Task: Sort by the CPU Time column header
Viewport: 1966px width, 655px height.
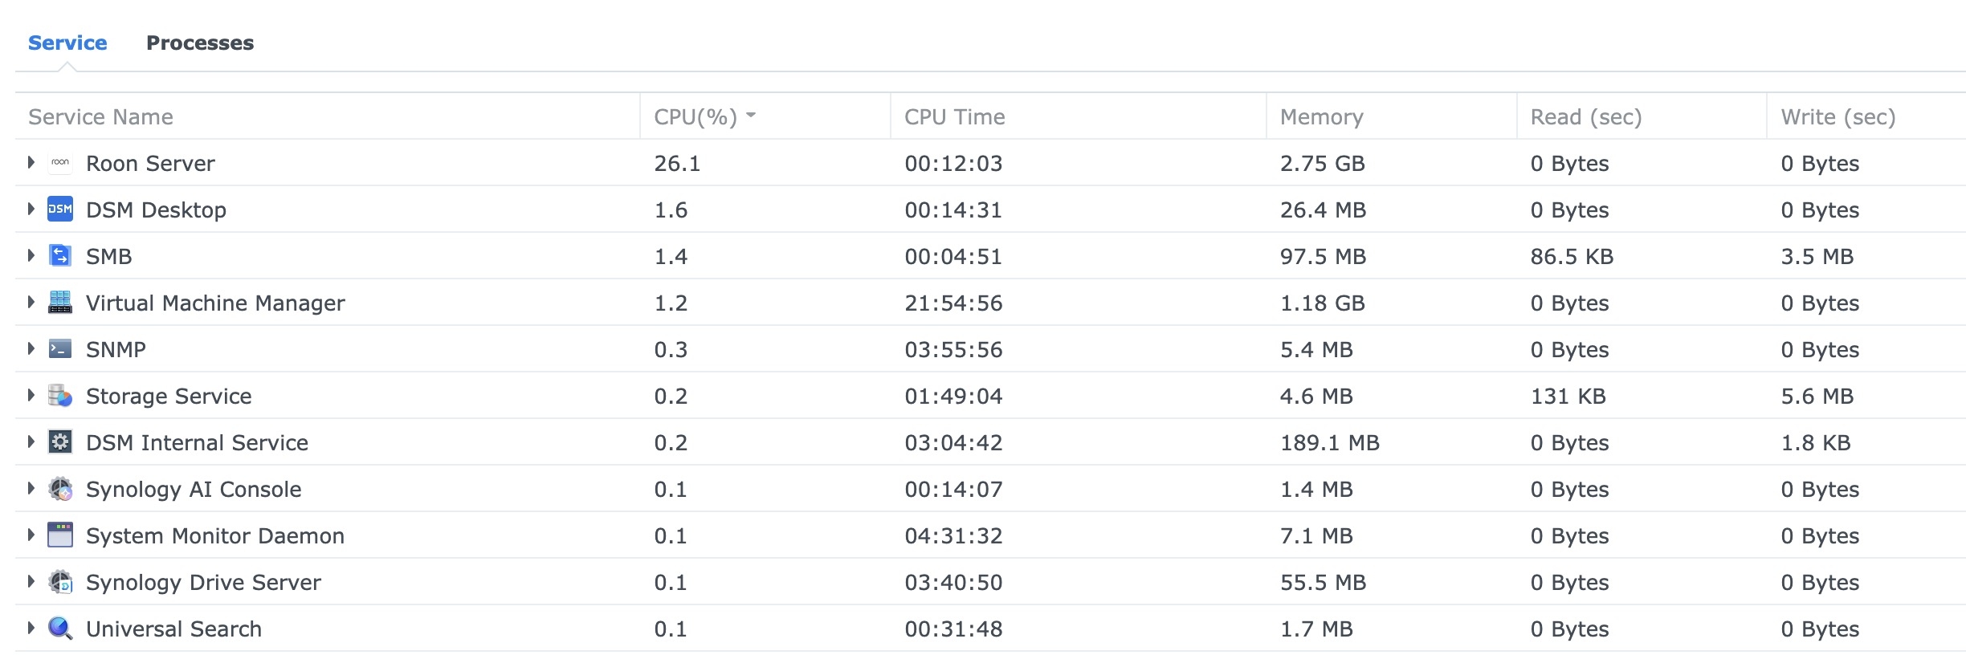Action: pos(954,117)
